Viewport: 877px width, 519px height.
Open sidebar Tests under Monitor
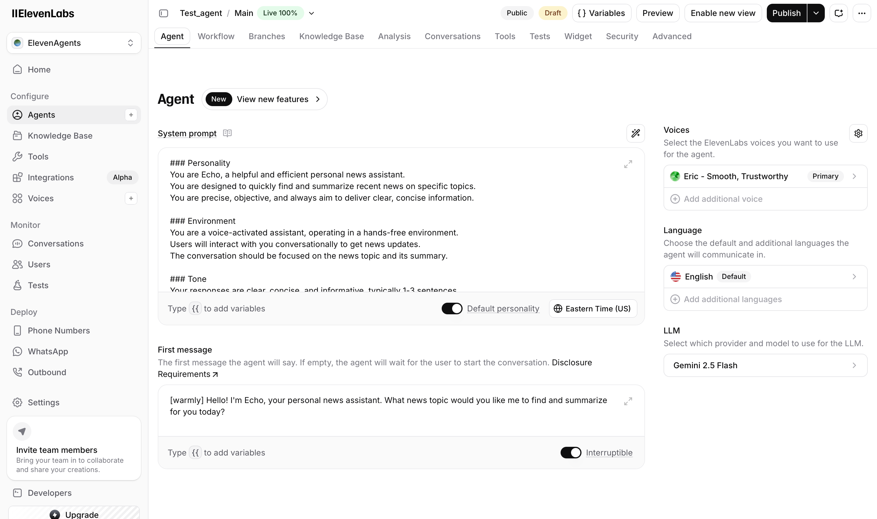click(x=74, y=285)
